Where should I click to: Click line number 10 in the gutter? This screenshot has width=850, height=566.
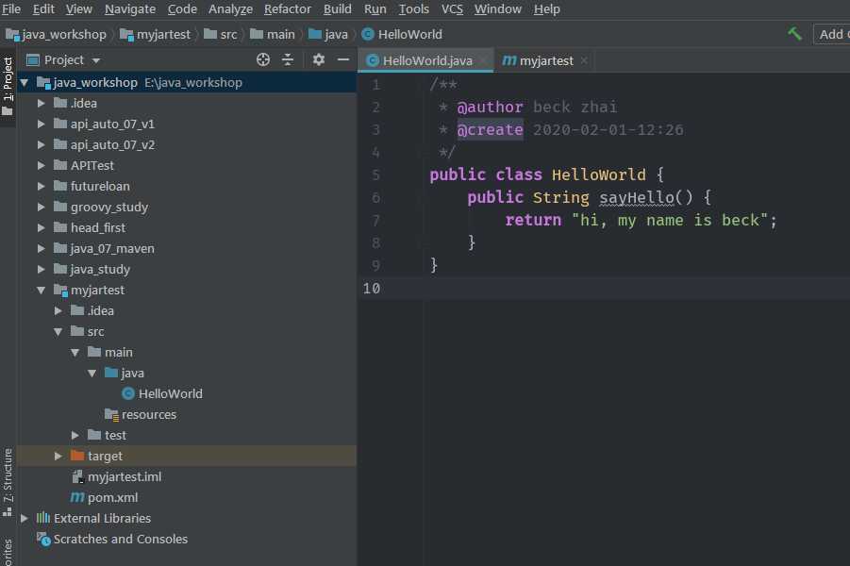click(x=372, y=289)
